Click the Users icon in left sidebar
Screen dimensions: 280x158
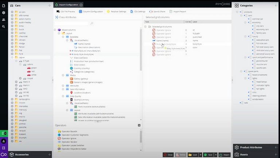point(4,20)
